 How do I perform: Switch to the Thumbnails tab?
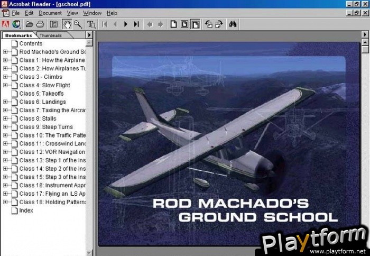[x=51, y=35]
